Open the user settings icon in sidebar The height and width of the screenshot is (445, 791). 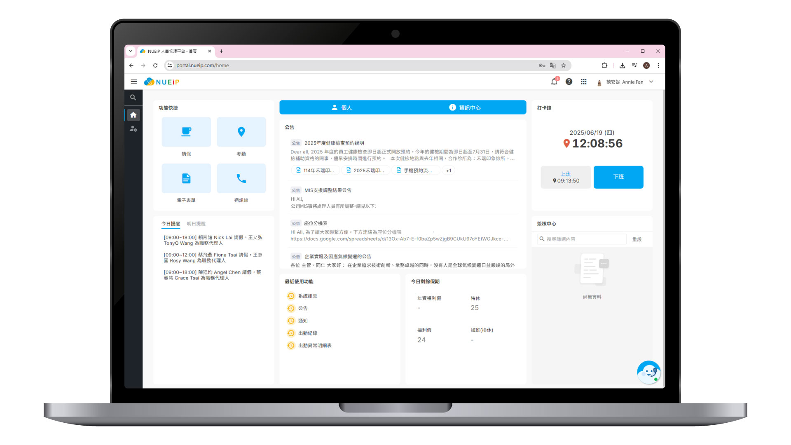[x=133, y=129]
